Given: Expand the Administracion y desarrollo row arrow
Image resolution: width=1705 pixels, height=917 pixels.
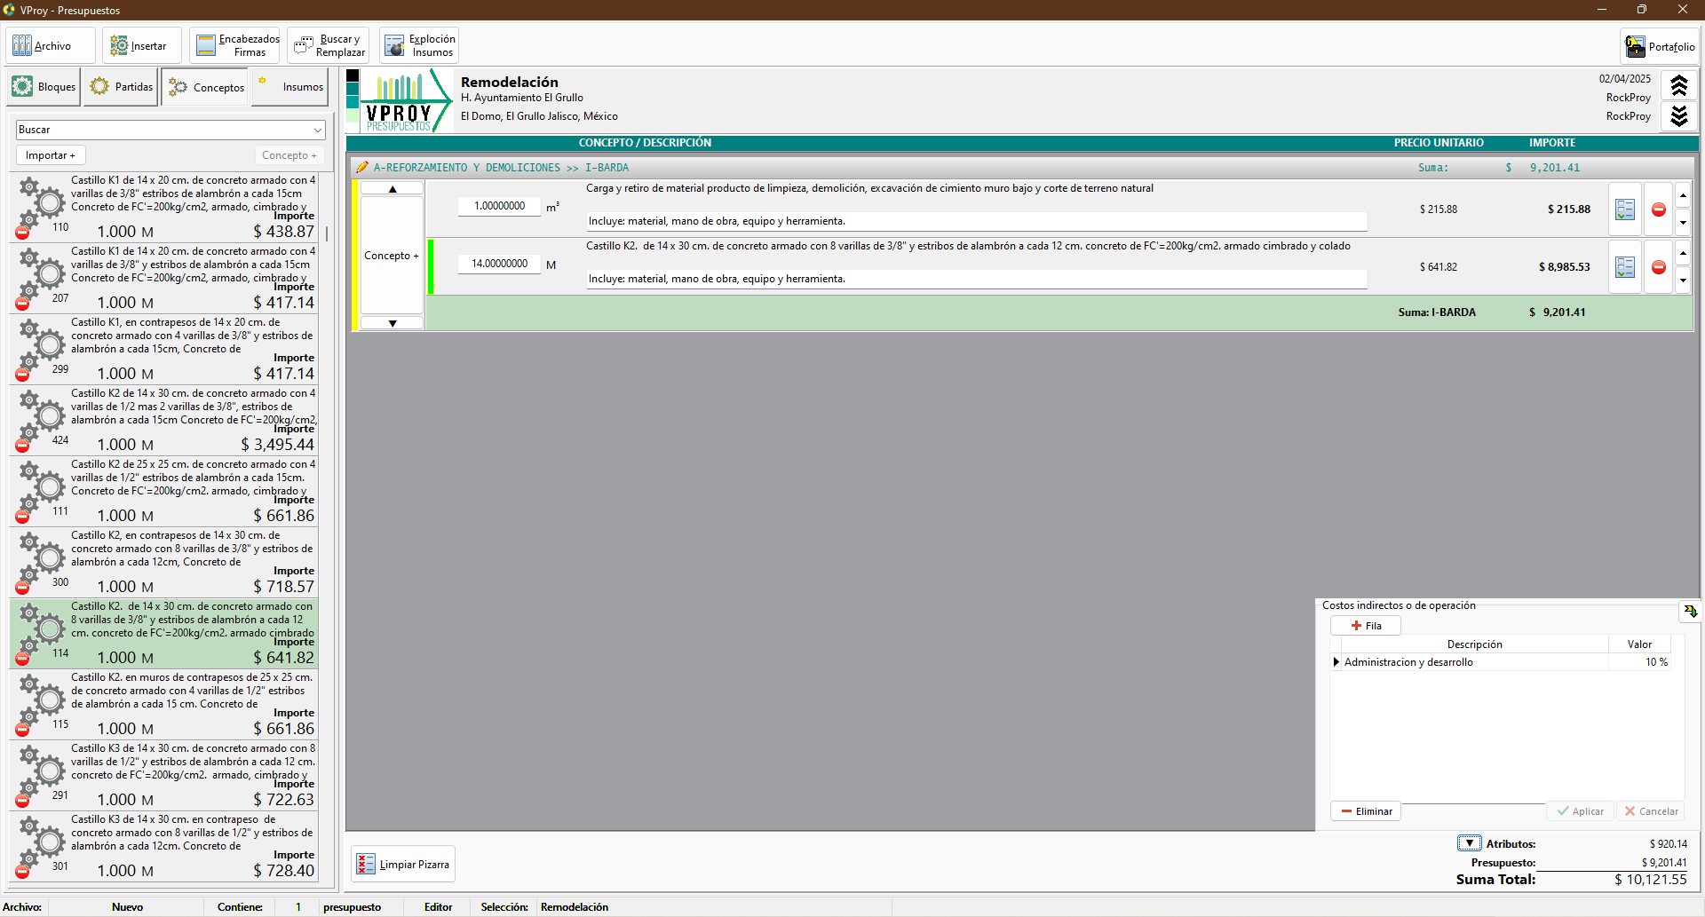Looking at the screenshot, I should click(1336, 662).
